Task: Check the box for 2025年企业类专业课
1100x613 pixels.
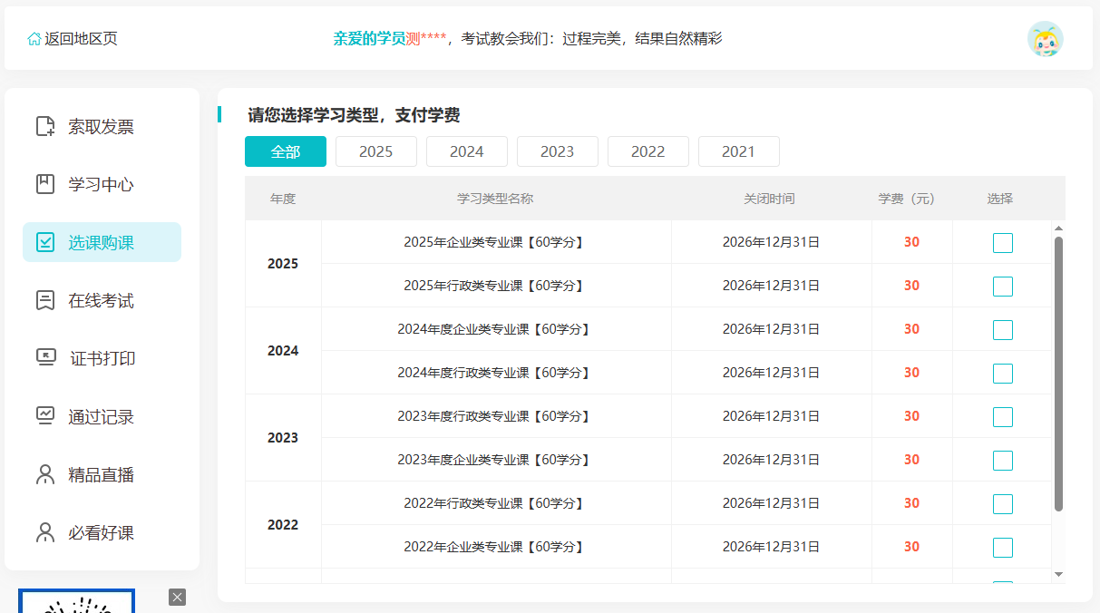Action: 1003,243
